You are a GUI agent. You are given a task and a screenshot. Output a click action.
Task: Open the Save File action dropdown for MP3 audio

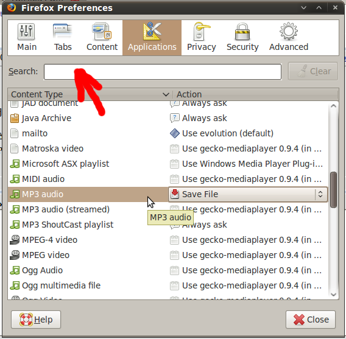click(248, 194)
